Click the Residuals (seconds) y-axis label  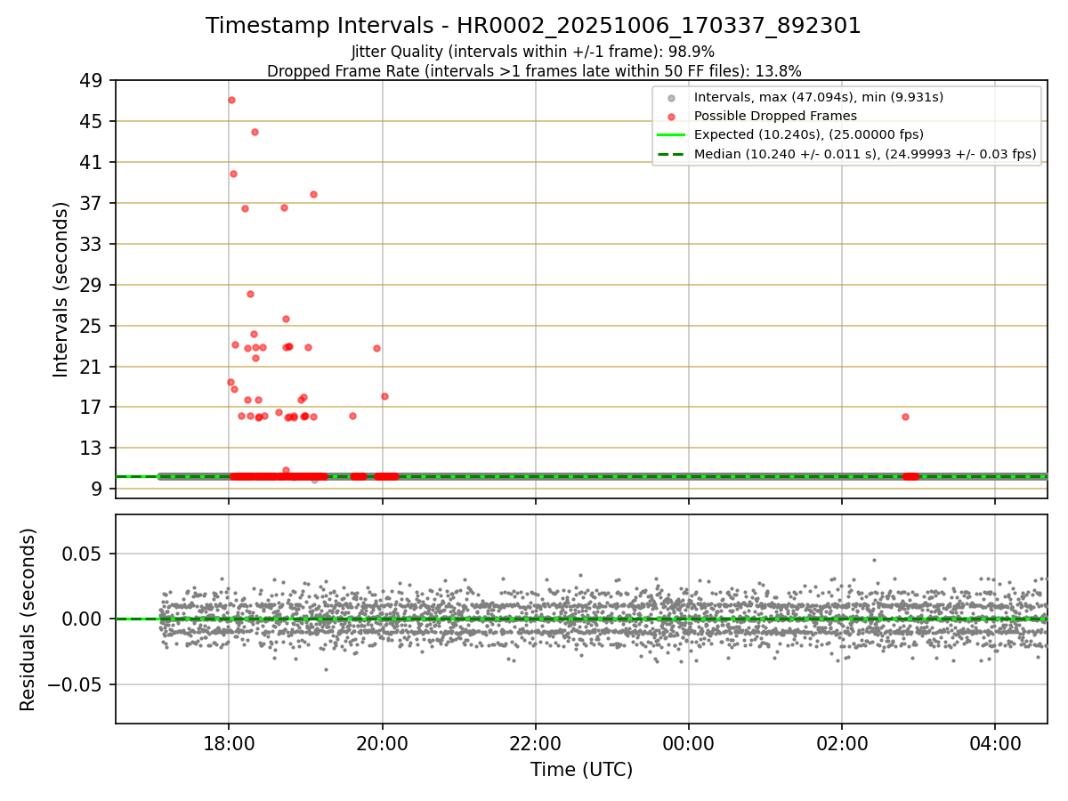point(28,619)
